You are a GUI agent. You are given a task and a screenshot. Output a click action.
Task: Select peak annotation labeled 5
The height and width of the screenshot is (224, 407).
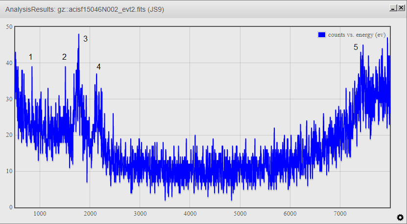(356, 47)
